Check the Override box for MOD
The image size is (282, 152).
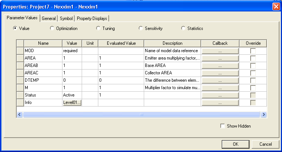click(x=253, y=51)
